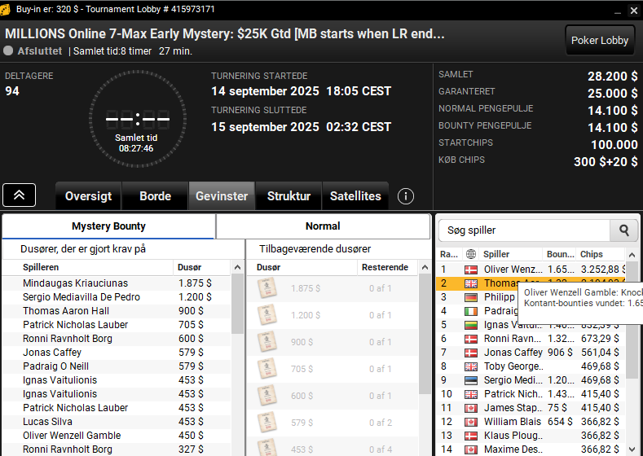Click Ireland flag beside Padraig row
This screenshot has height=456, width=643.
[471, 311]
